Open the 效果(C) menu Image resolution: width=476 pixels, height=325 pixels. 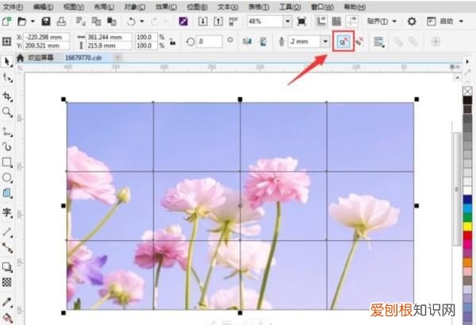(166, 6)
